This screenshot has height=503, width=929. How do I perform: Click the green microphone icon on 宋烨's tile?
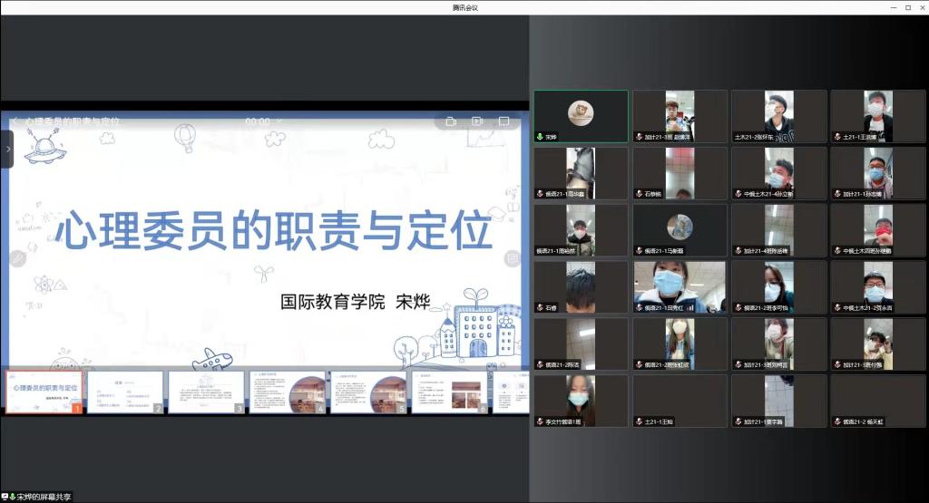click(x=540, y=137)
